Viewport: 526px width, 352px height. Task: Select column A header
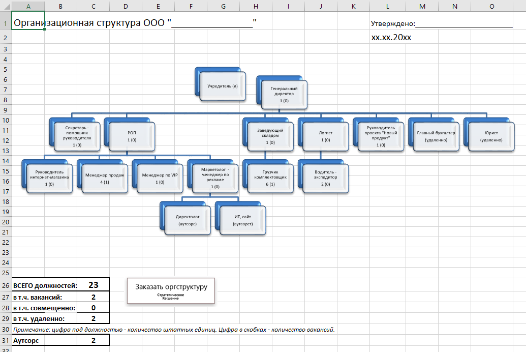click(28, 6)
